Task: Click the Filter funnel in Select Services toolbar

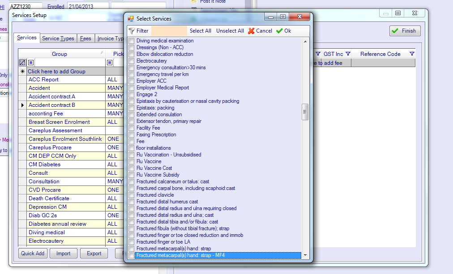Action: tap(132, 31)
